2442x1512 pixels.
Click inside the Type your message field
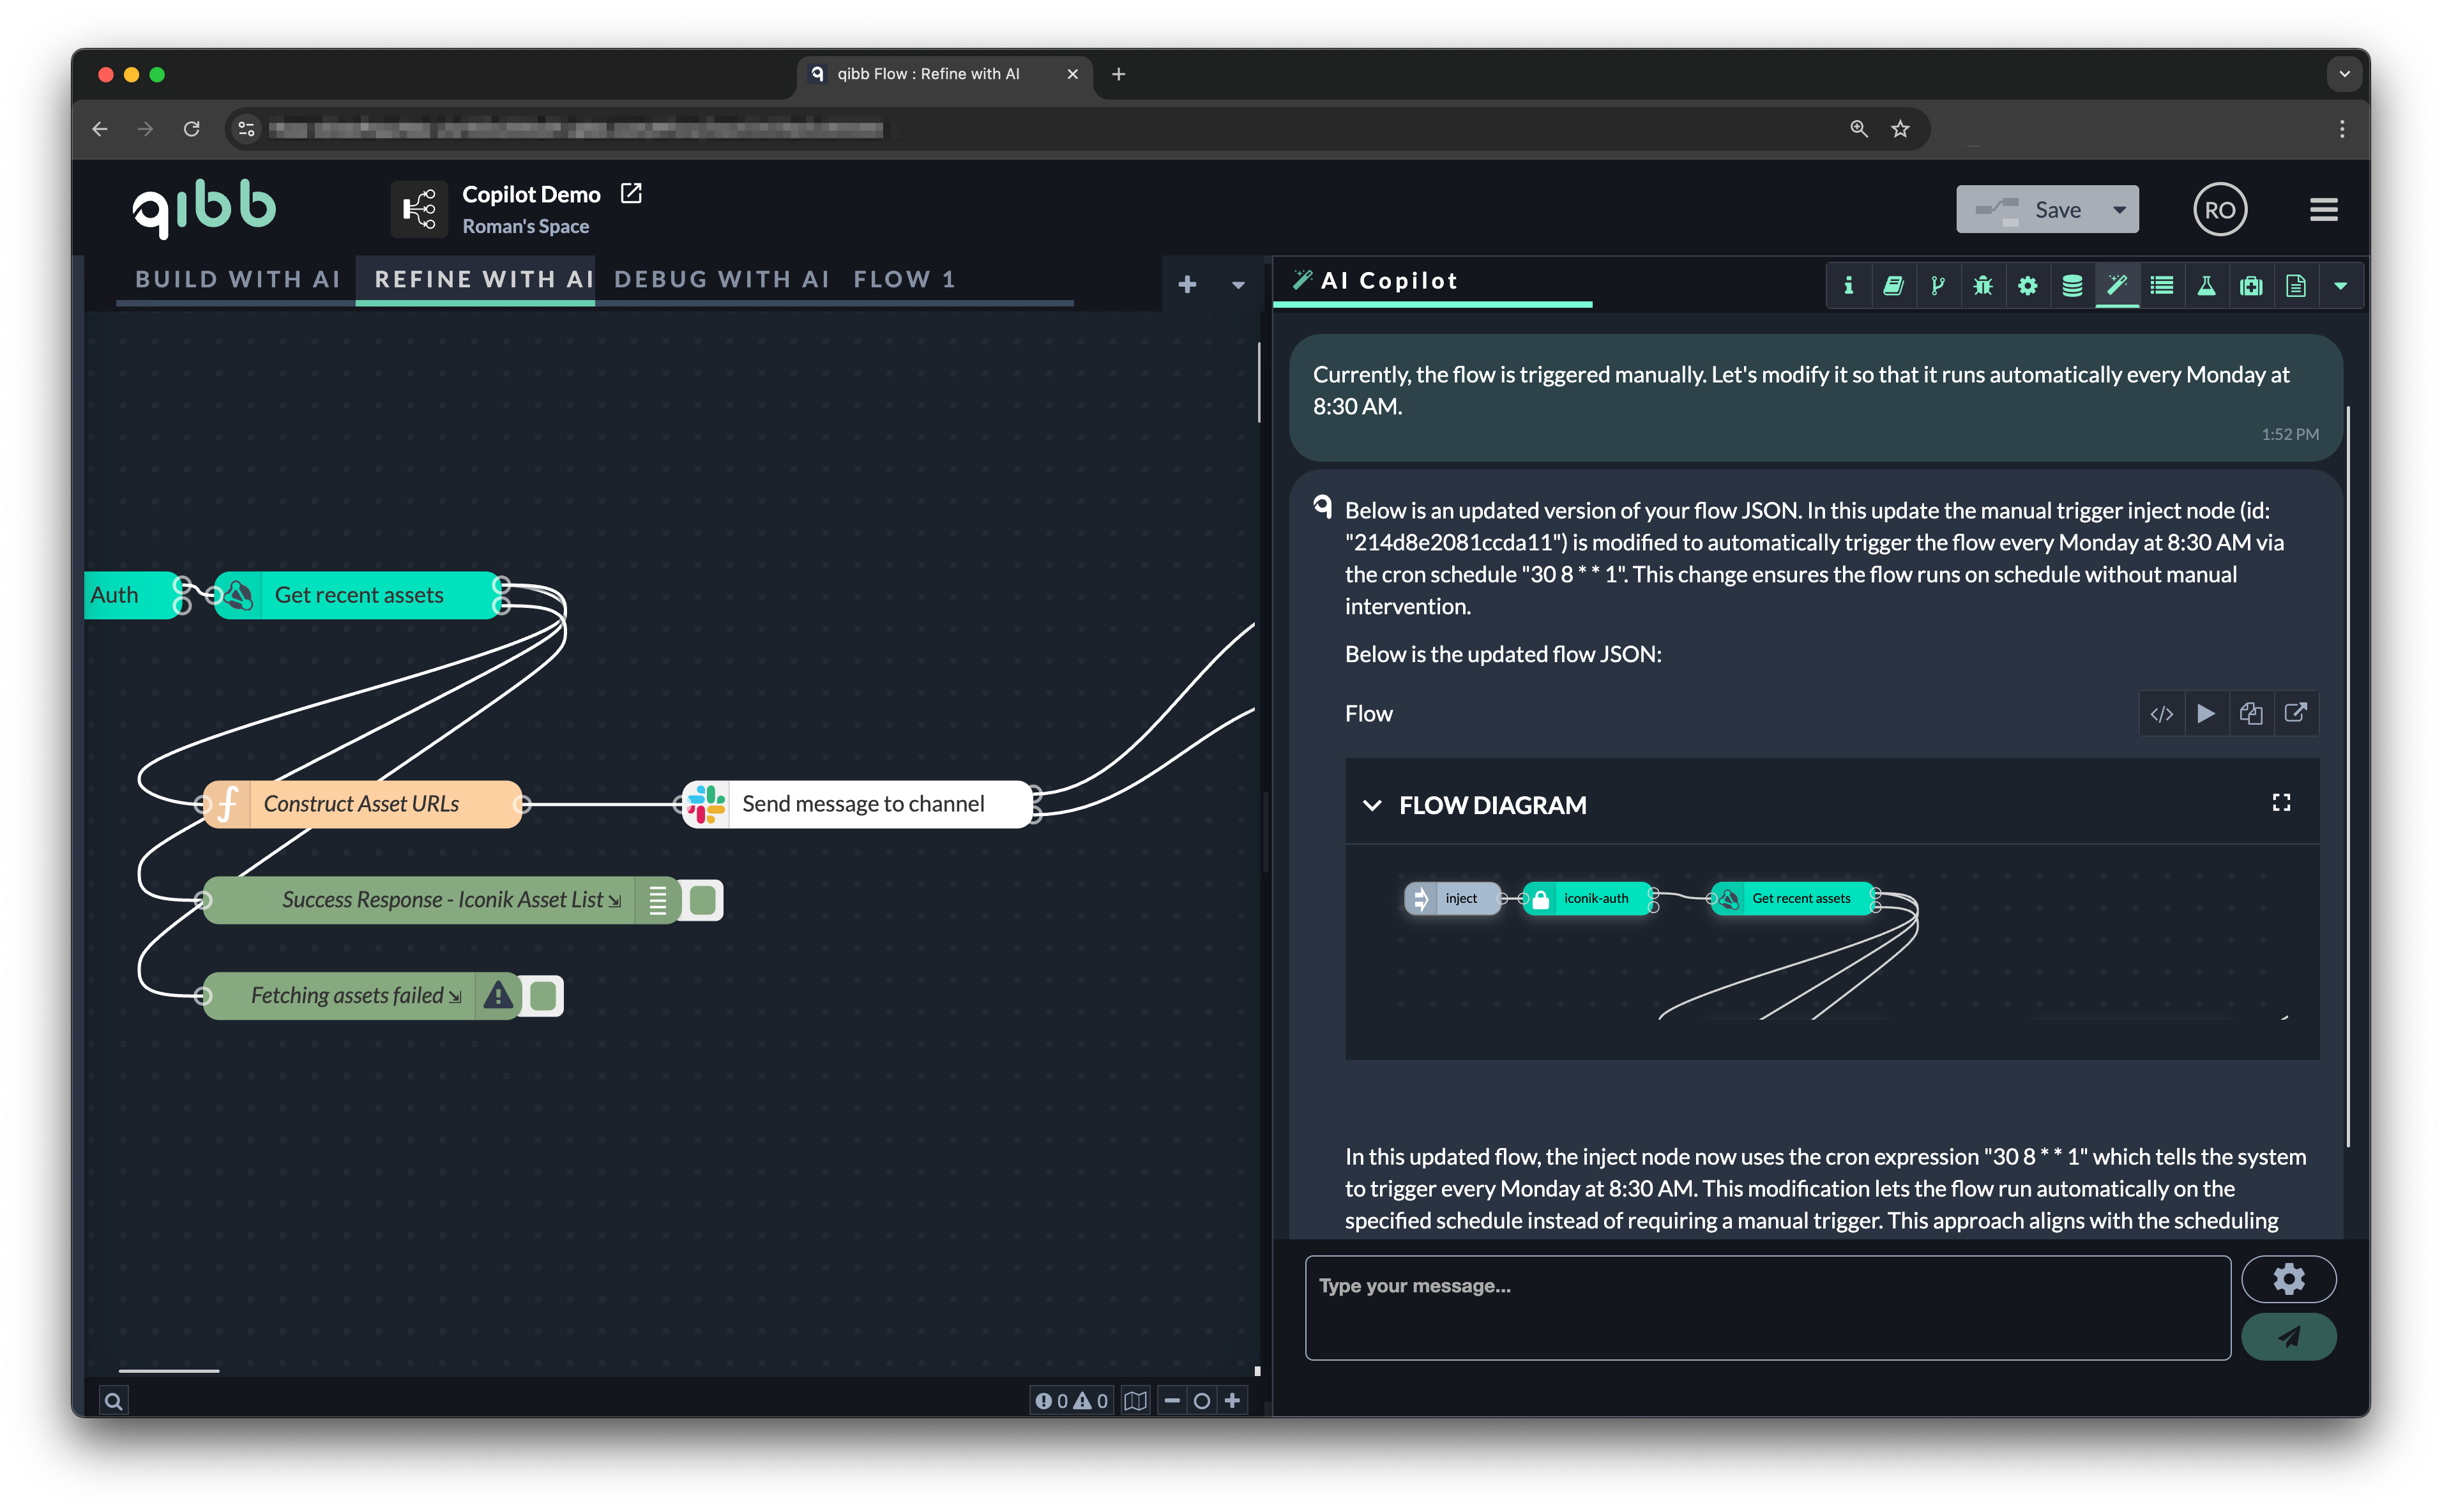1766,1307
